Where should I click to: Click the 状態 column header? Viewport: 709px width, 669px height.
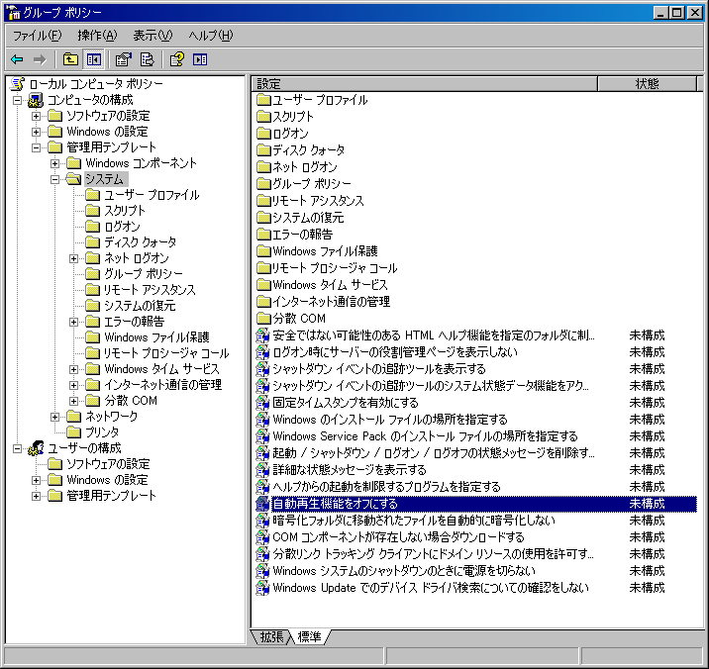coord(647,84)
